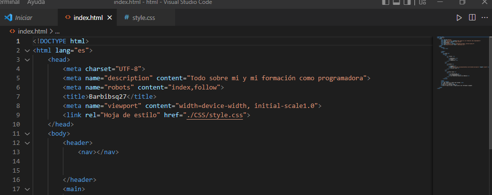
Task: Click the code minimap preview
Action: click(461, 63)
